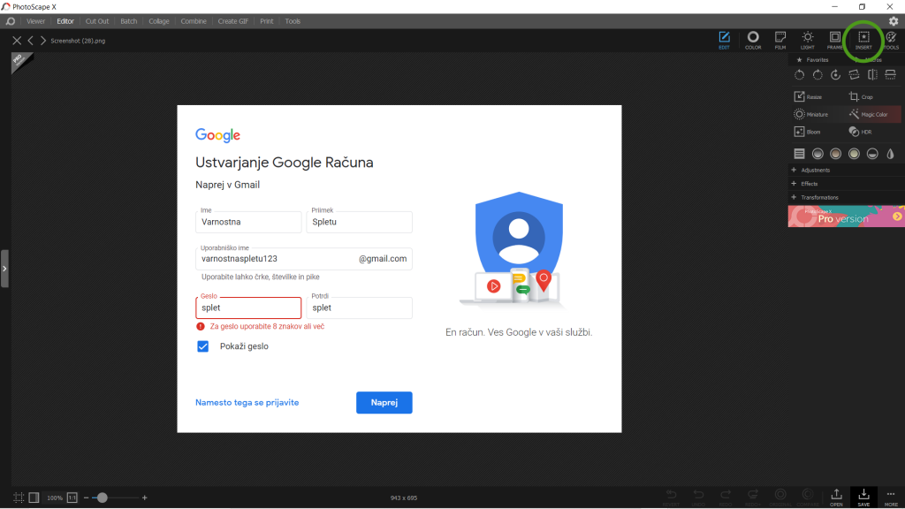Click the REDO button
This screenshot has width=905, height=509.
(x=726, y=497)
